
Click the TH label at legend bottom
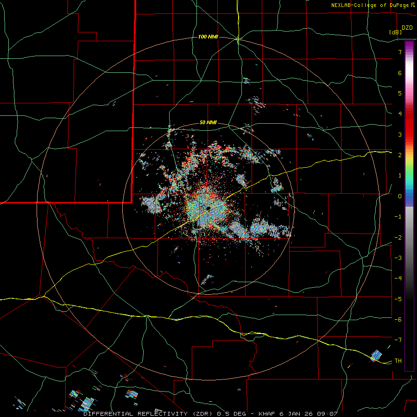[398, 361]
